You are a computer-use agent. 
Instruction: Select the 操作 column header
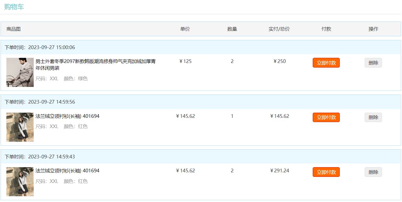(x=373, y=29)
